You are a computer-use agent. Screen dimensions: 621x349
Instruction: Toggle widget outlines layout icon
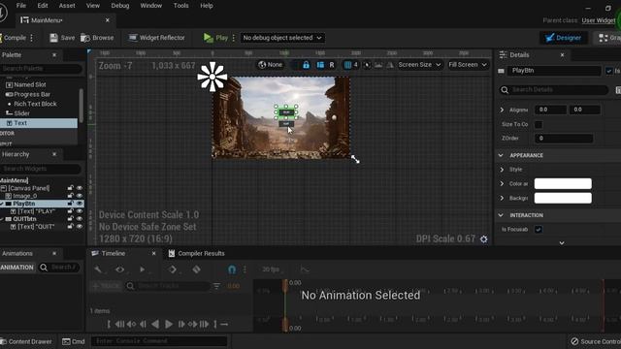click(x=320, y=65)
